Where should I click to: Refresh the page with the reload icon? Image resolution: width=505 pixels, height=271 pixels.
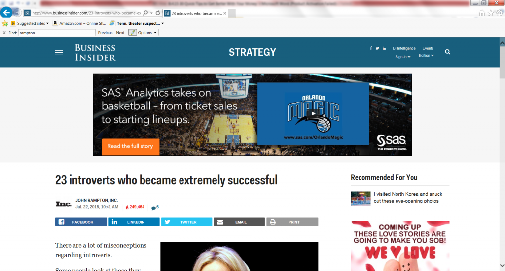coord(158,13)
